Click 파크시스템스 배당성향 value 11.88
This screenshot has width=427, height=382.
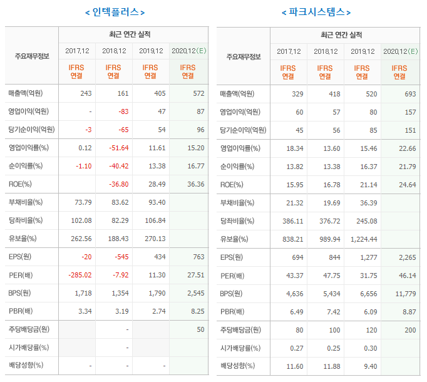pyautogui.click(x=332, y=366)
